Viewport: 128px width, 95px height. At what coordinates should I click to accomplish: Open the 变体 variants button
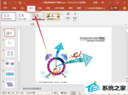click(68, 17)
